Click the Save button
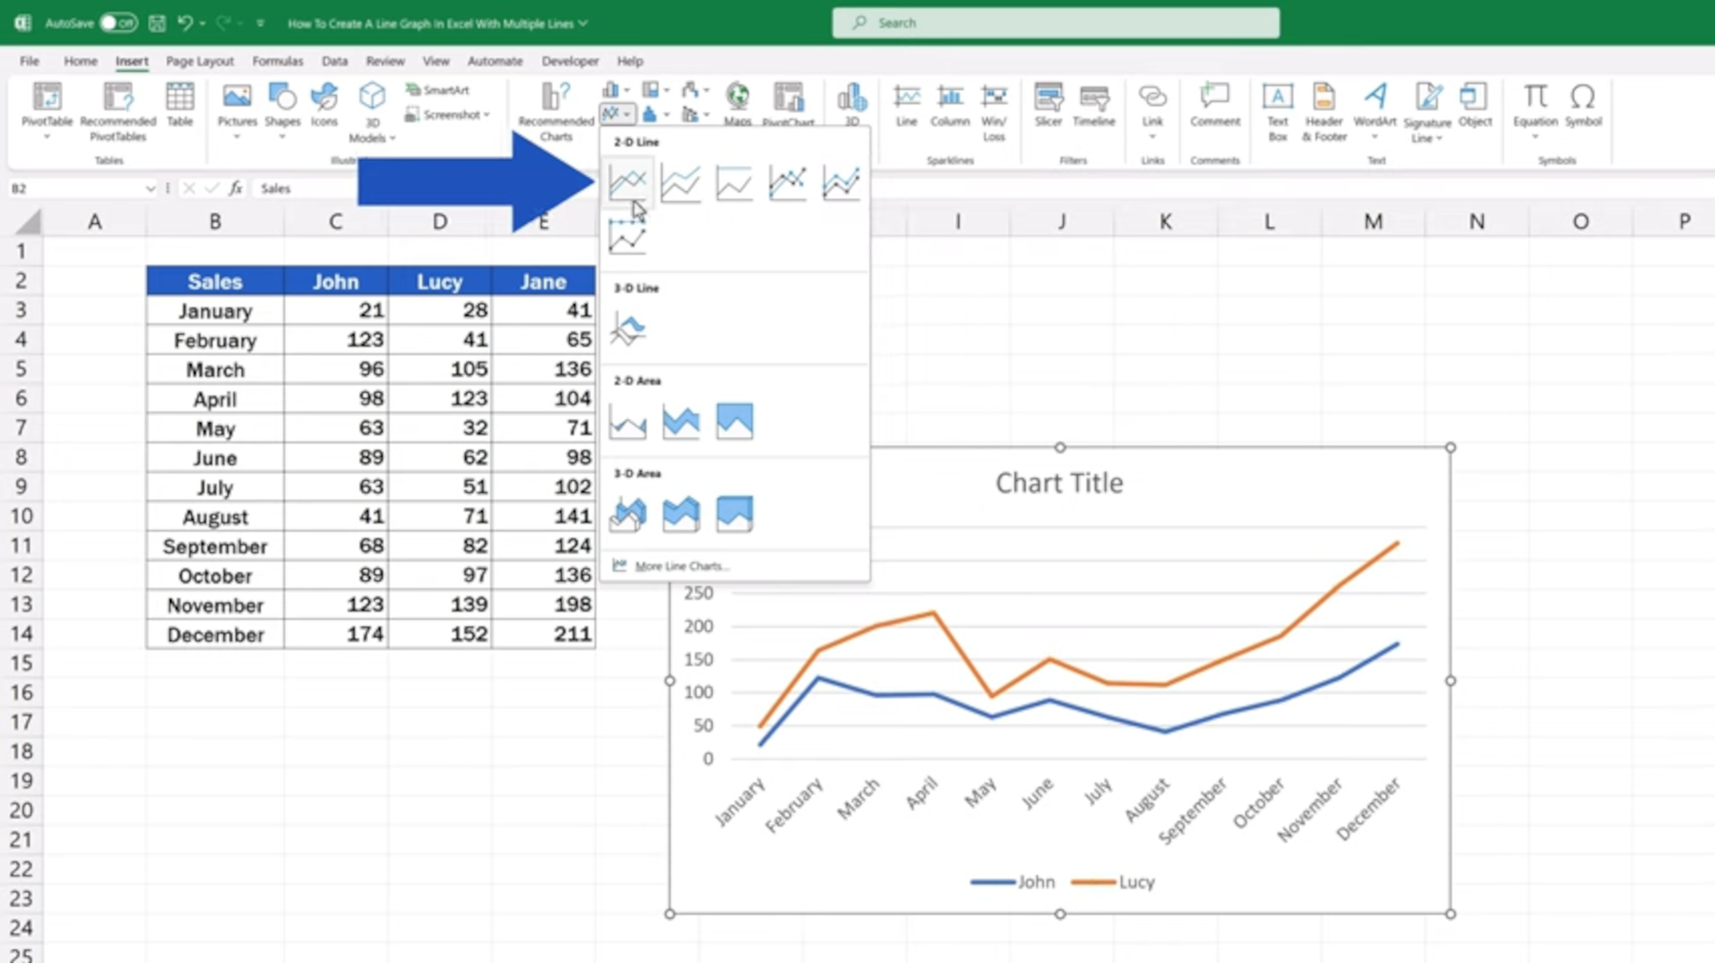 pyautogui.click(x=157, y=22)
